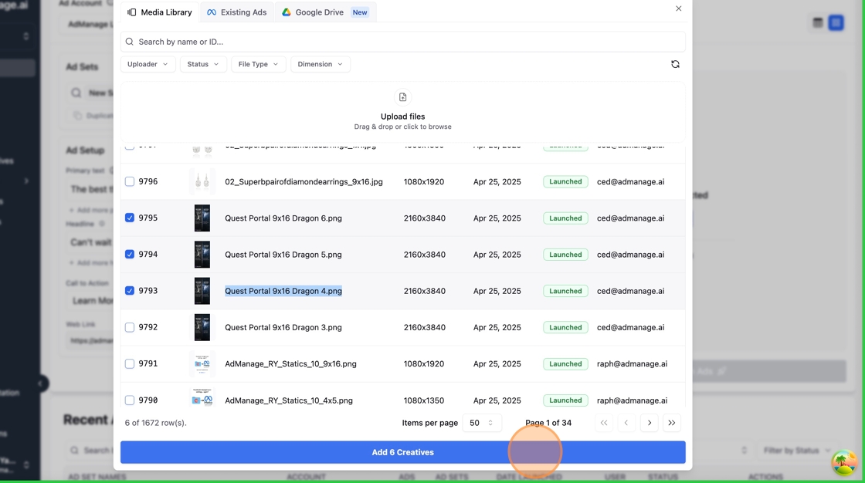Viewport: 865px width, 483px height.
Task: Uncheck the box for row 9795
Action: 130,218
